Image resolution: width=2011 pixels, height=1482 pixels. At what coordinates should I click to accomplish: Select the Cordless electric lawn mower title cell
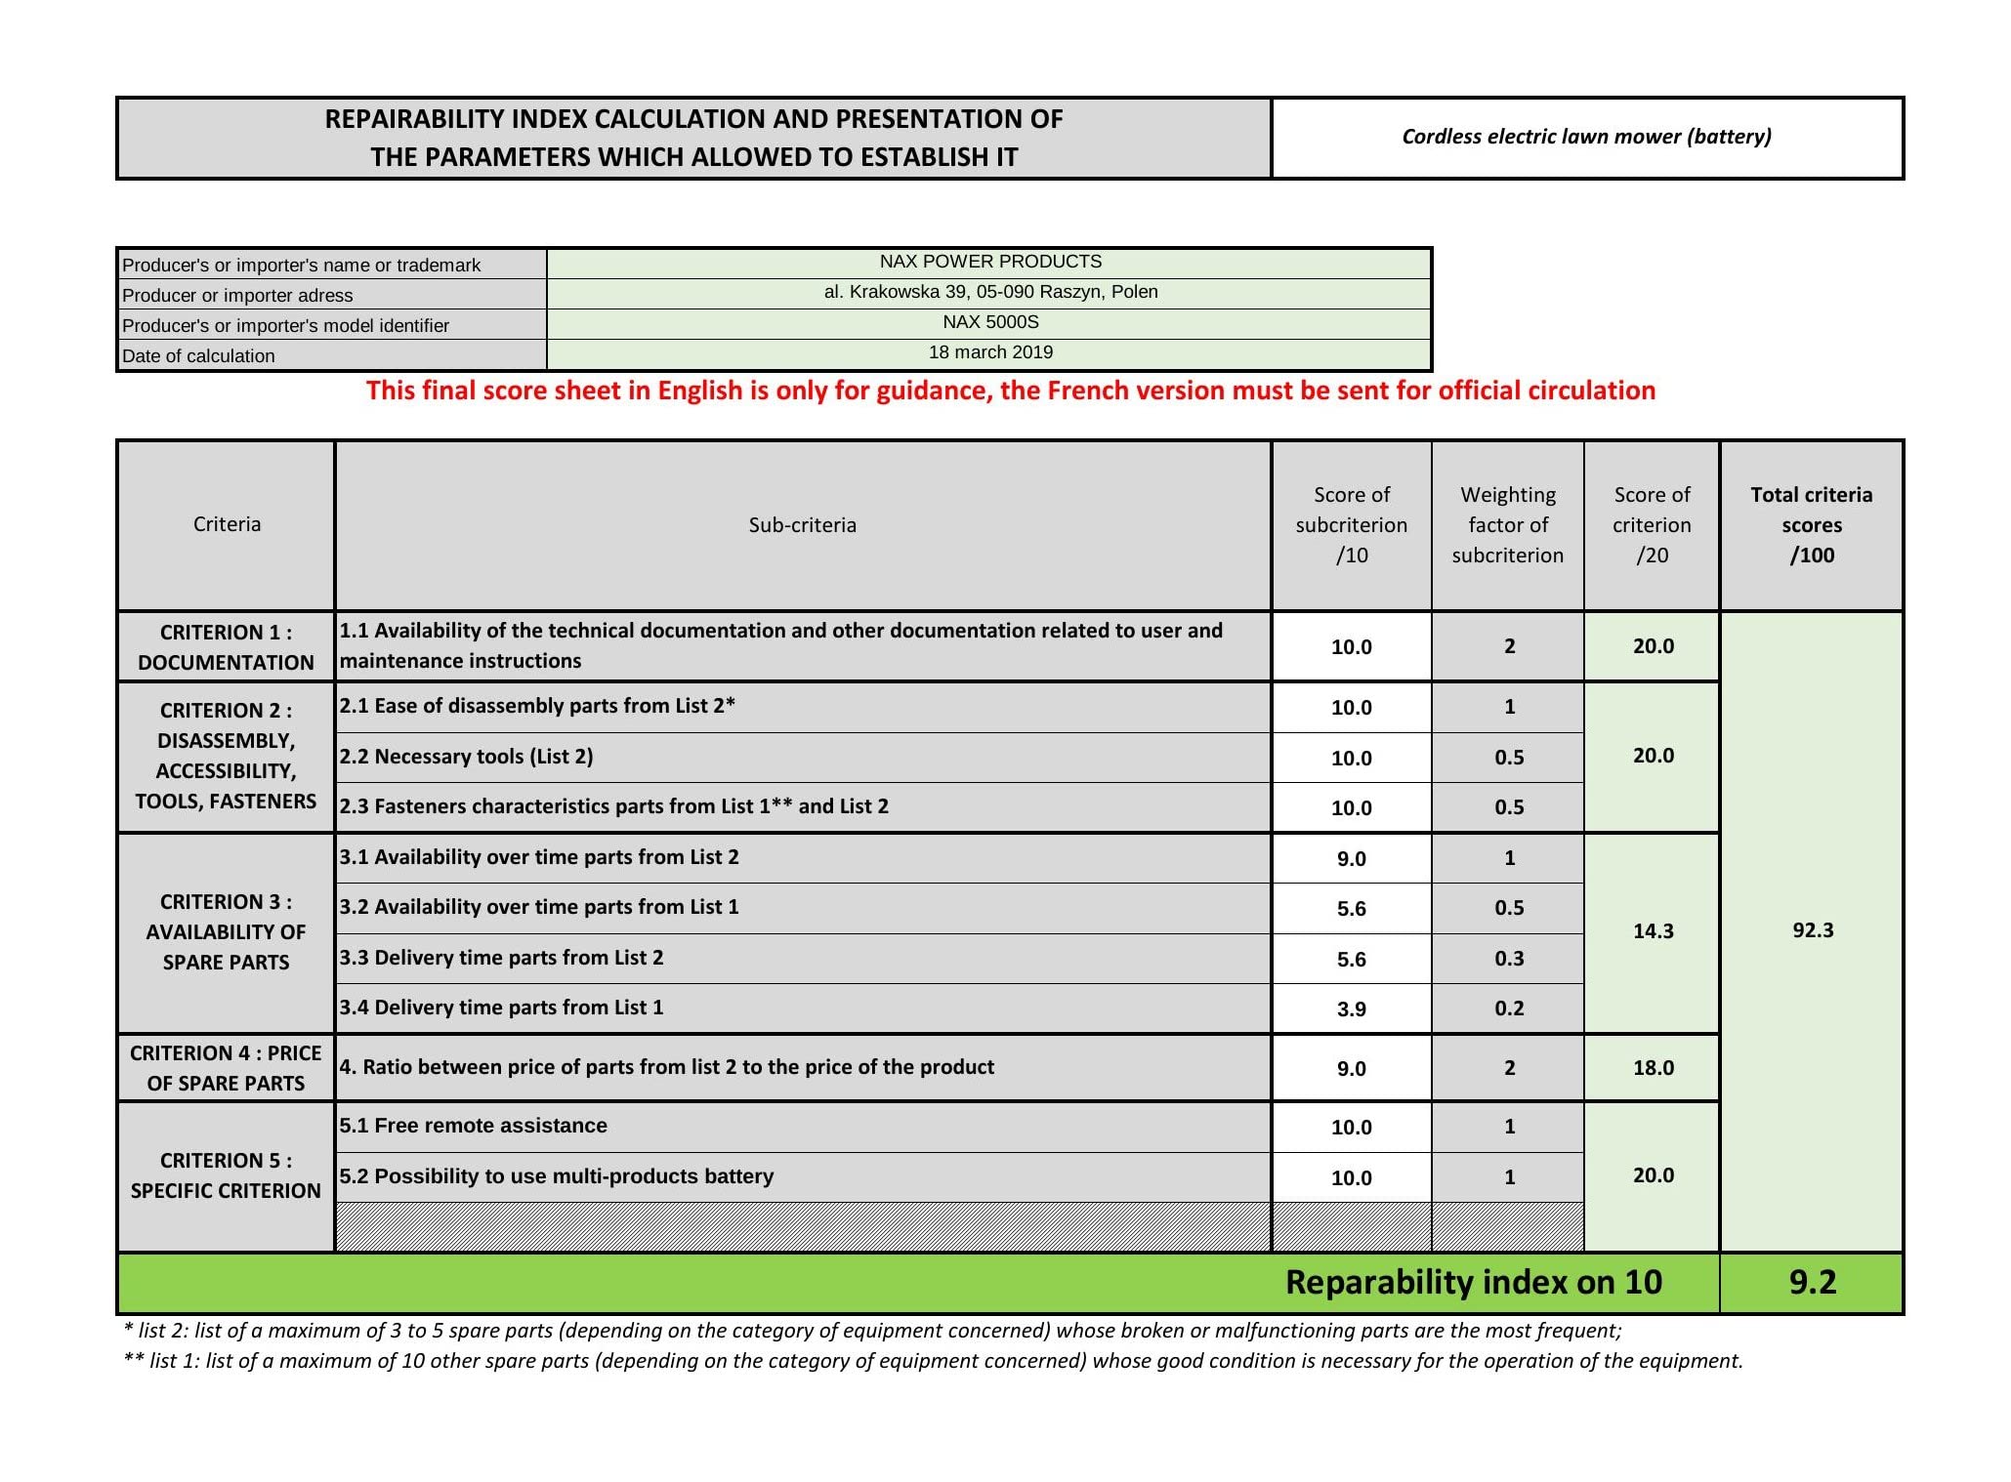pos(1586,137)
